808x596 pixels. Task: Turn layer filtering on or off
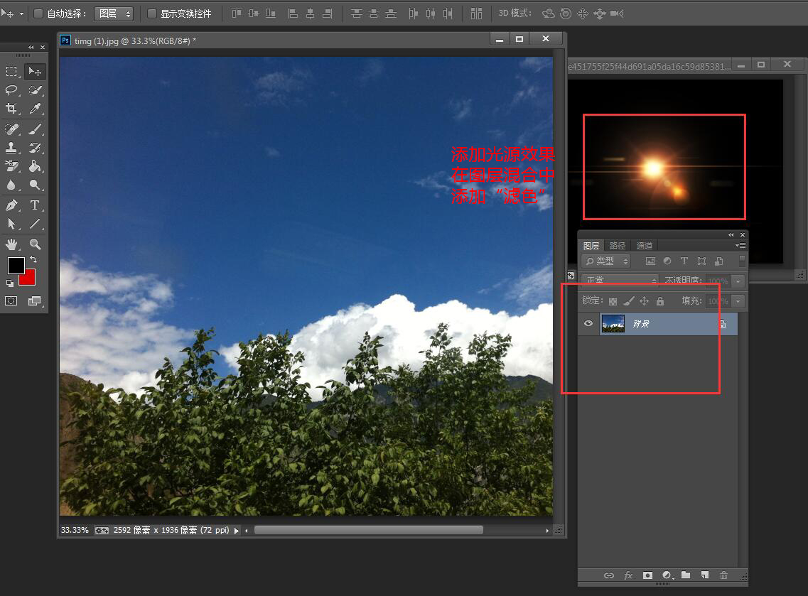[742, 261]
